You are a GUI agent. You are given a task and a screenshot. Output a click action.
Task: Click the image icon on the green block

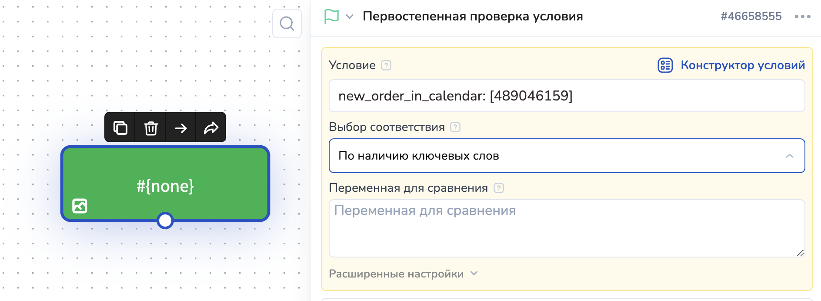80,206
